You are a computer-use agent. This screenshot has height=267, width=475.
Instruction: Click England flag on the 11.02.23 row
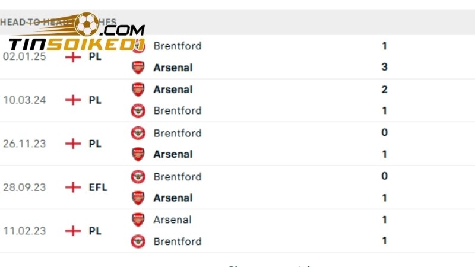(x=73, y=231)
